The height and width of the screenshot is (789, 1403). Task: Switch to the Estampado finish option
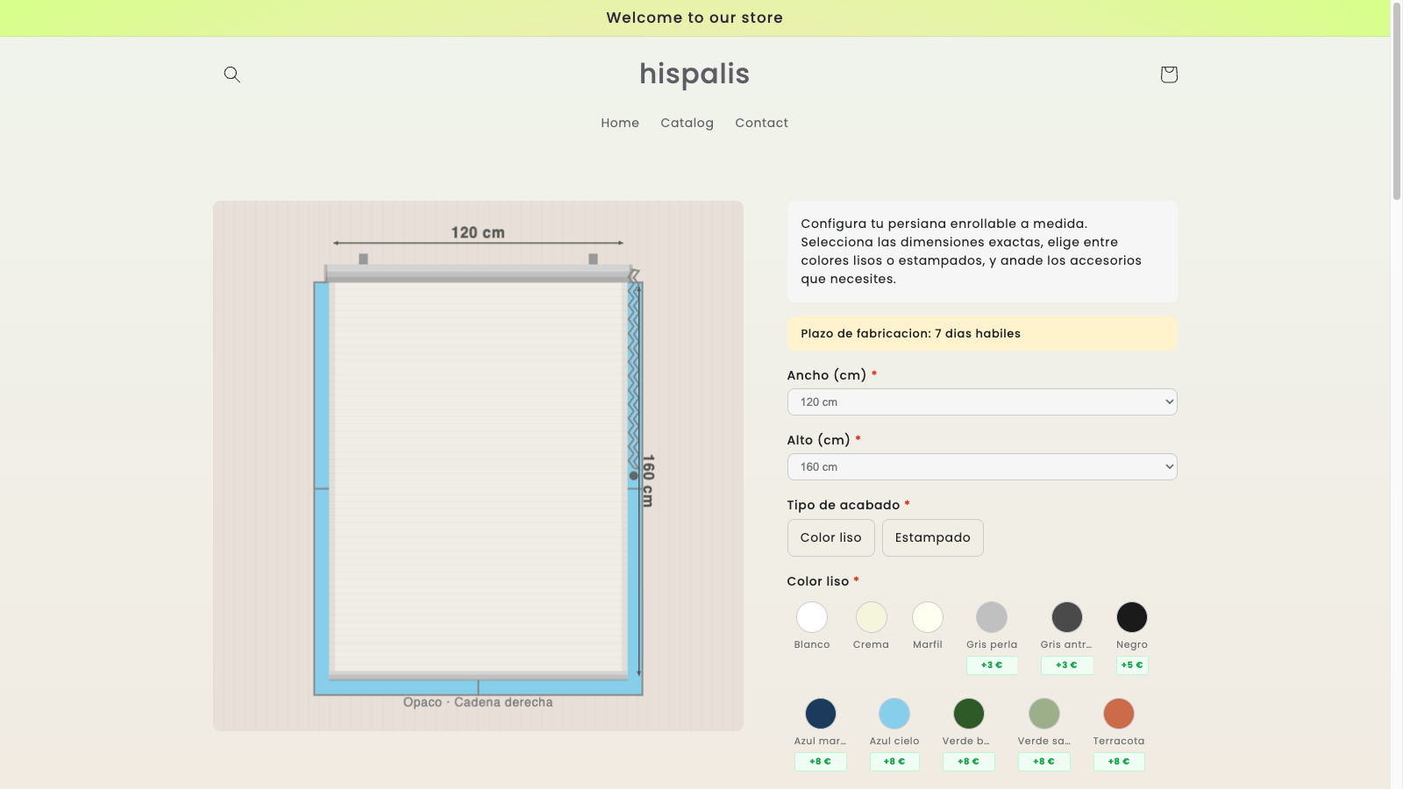932,537
